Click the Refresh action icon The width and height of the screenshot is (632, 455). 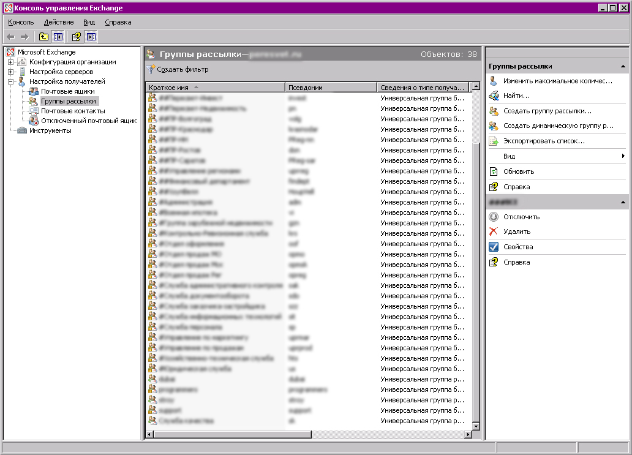click(x=494, y=171)
